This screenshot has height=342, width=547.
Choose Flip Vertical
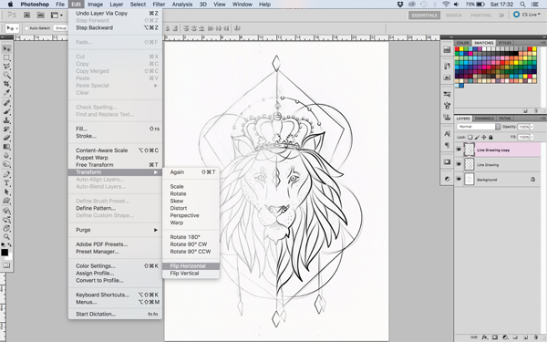(191, 274)
